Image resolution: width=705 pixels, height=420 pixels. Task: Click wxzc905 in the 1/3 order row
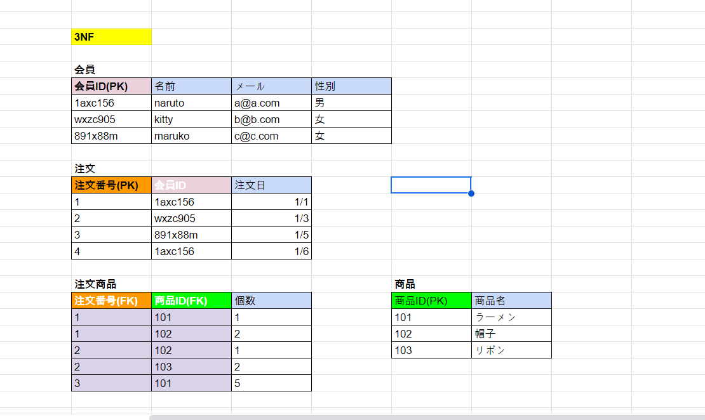click(192, 218)
